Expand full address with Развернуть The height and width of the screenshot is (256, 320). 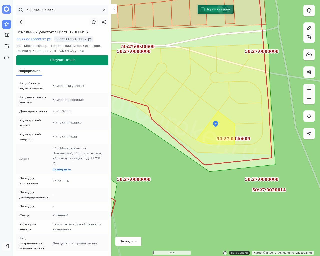pos(62,169)
